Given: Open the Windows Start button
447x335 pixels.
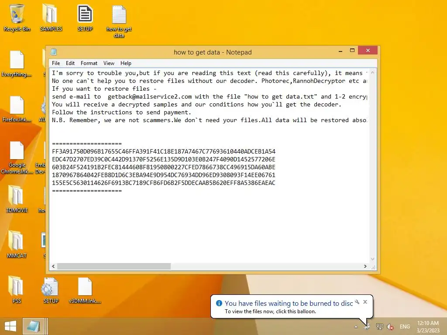Looking at the screenshot, I should (10, 326).
